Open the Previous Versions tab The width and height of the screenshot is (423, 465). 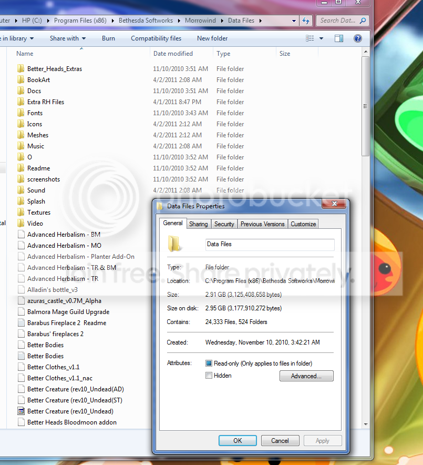pos(262,224)
